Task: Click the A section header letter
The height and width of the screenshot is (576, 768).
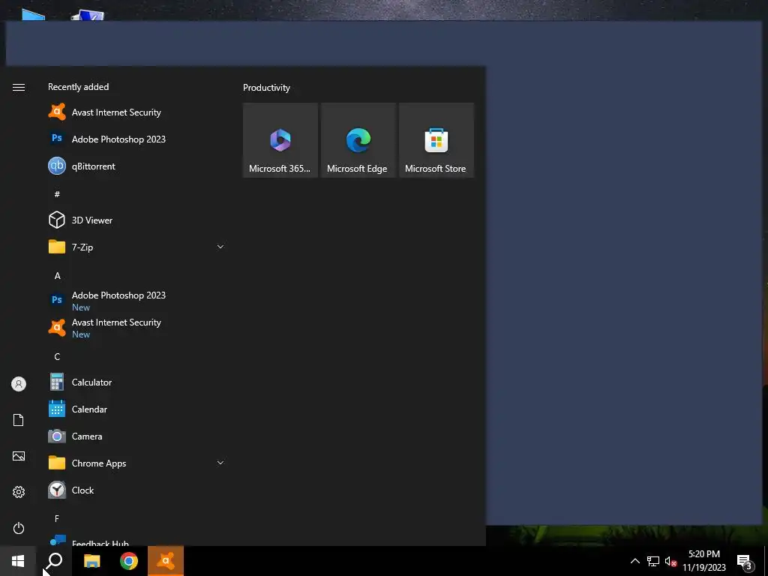Action: [57, 276]
